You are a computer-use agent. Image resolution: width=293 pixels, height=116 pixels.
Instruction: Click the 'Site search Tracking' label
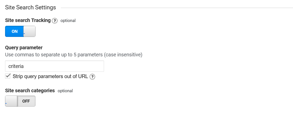point(28,20)
